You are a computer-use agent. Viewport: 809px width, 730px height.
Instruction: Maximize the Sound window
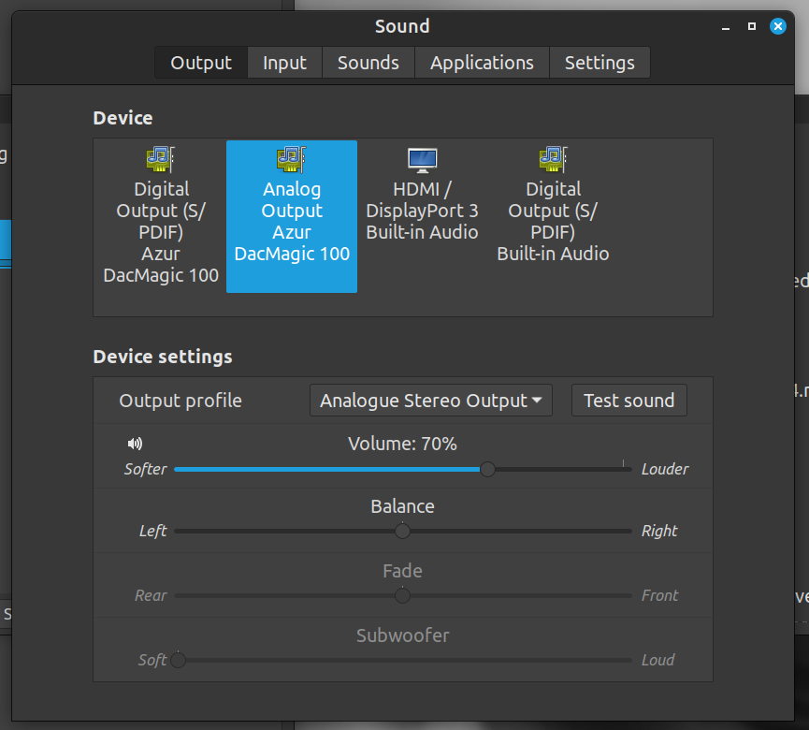pyautogui.click(x=752, y=26)
